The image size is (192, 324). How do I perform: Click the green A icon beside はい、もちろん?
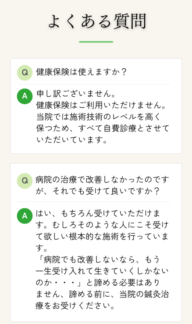pos(25,216)
